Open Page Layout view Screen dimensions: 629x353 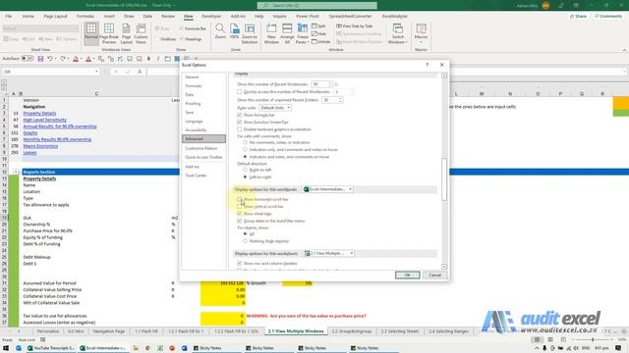pyautogui.click(x=126, y=33)
